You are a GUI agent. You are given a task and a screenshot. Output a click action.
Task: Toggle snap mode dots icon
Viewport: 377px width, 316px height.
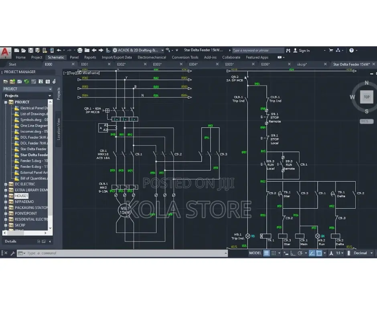click(x=274, y=253)
